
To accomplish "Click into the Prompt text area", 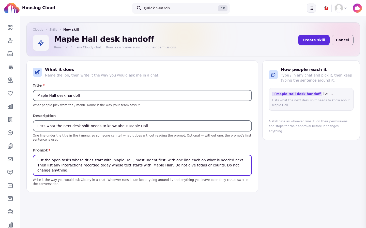I will (142, 165).
